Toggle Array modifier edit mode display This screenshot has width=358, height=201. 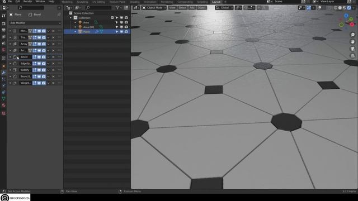pyautogui.click(x=35, y=44)
